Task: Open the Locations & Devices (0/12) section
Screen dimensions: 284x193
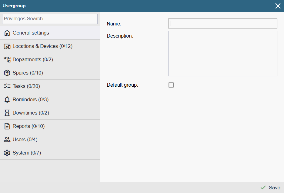Action: click(42, 46)
